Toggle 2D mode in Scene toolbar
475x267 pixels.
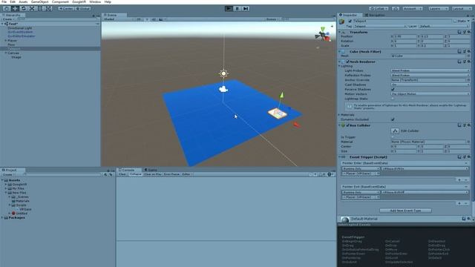pos(139,19)
